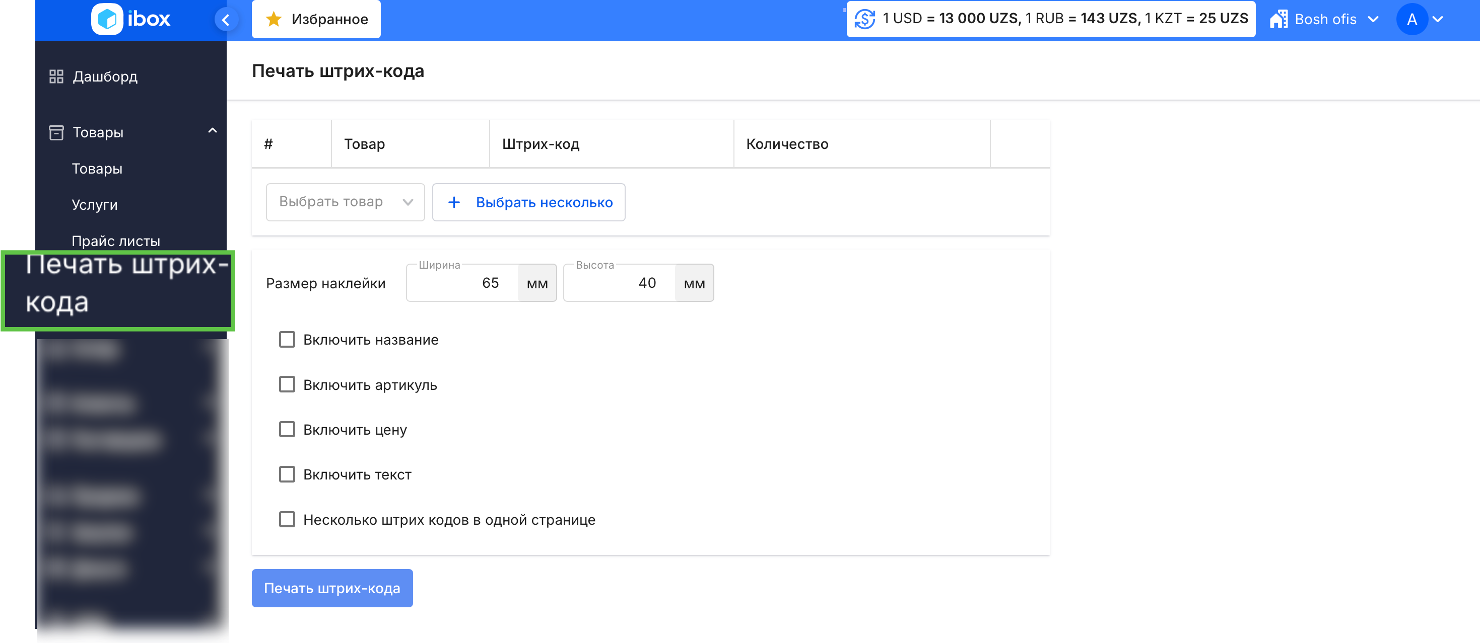Image resolution: width=1480 pixels, height=643 pixels.
Task: Go to Прайс листы menu item
Action: pyautogui.click(x=115, y=241)
